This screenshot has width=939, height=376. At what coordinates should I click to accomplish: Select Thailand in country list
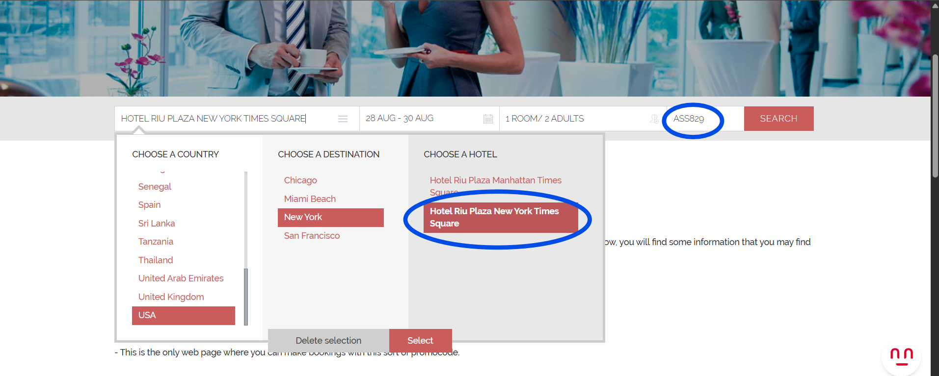point(156,260)
